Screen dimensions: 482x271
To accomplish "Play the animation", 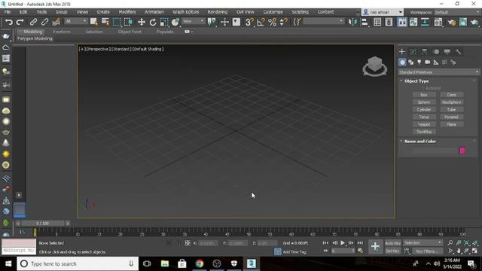I will click(343, 242).
